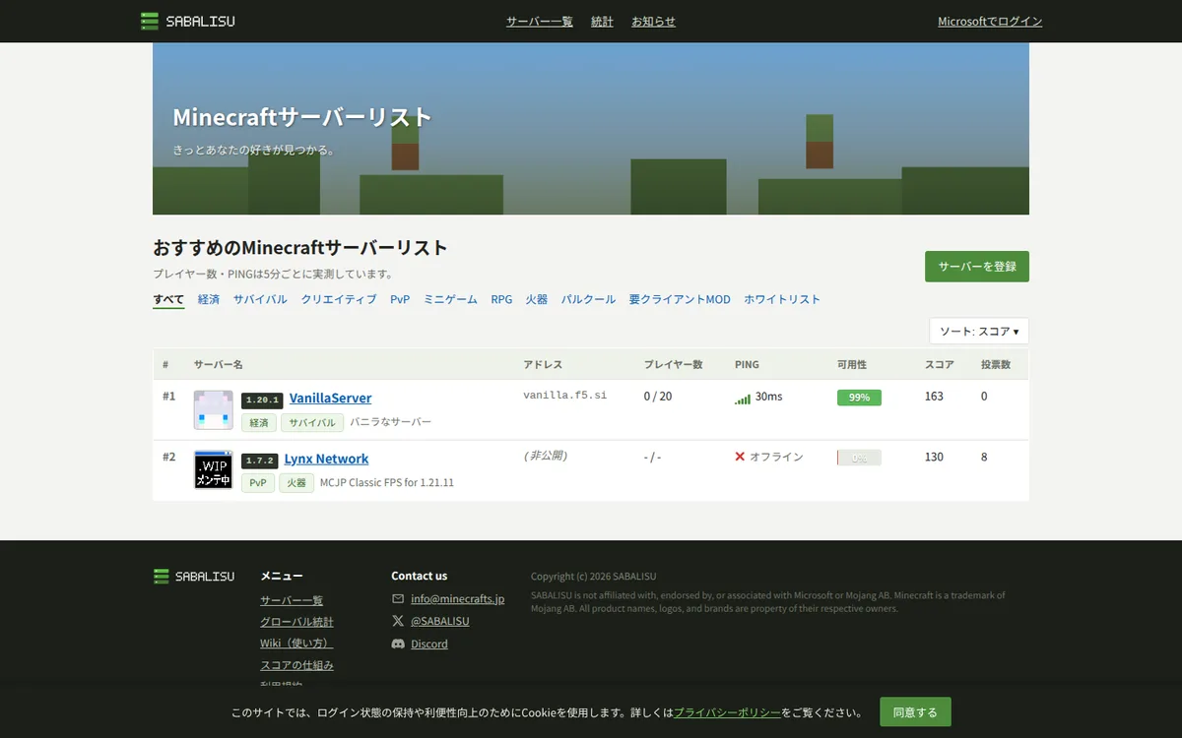This screenshot has width=1182, height=738.
Task: Click the 火器 tag under Lynx Network
Action: (296, 483)
